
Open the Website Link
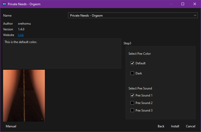[x=21, y=35]
